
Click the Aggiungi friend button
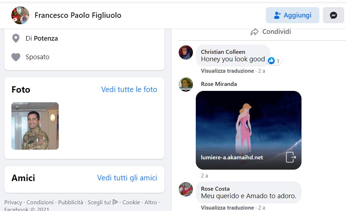292,15
